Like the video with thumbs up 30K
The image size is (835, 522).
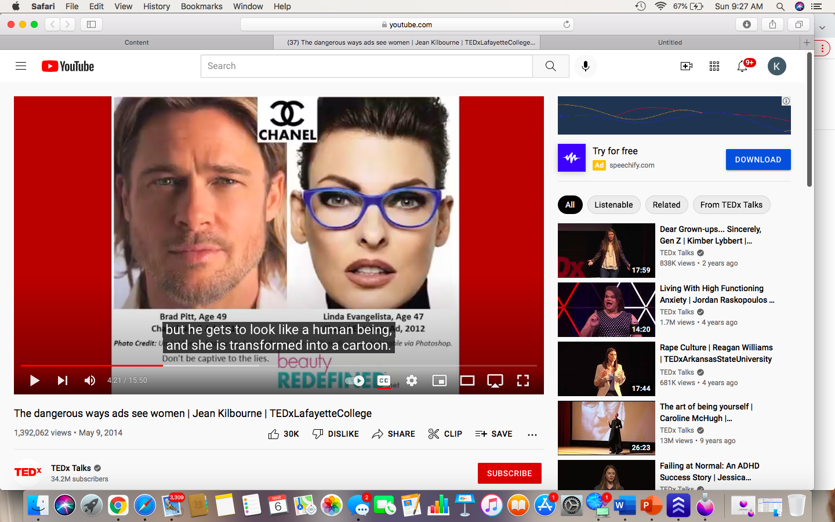[x=284, y=434]
